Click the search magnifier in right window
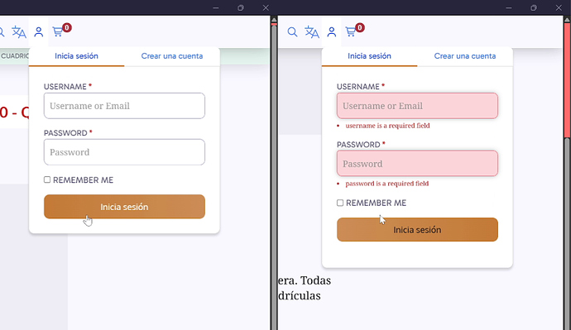The width and height of the screenshot is (571, 330). (292, 32)
